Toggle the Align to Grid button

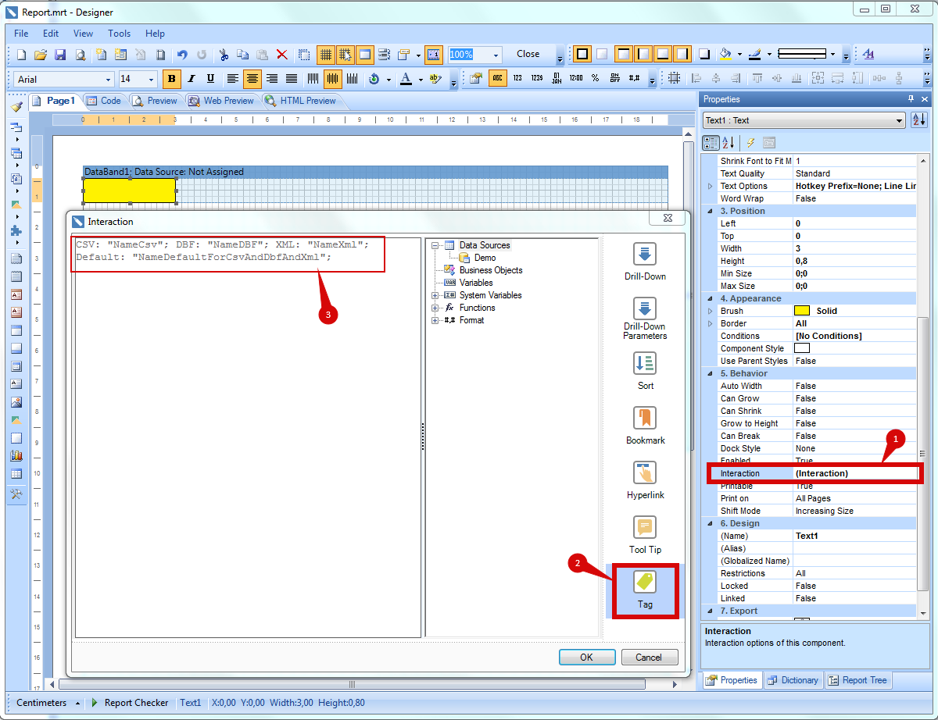[345, 55]
